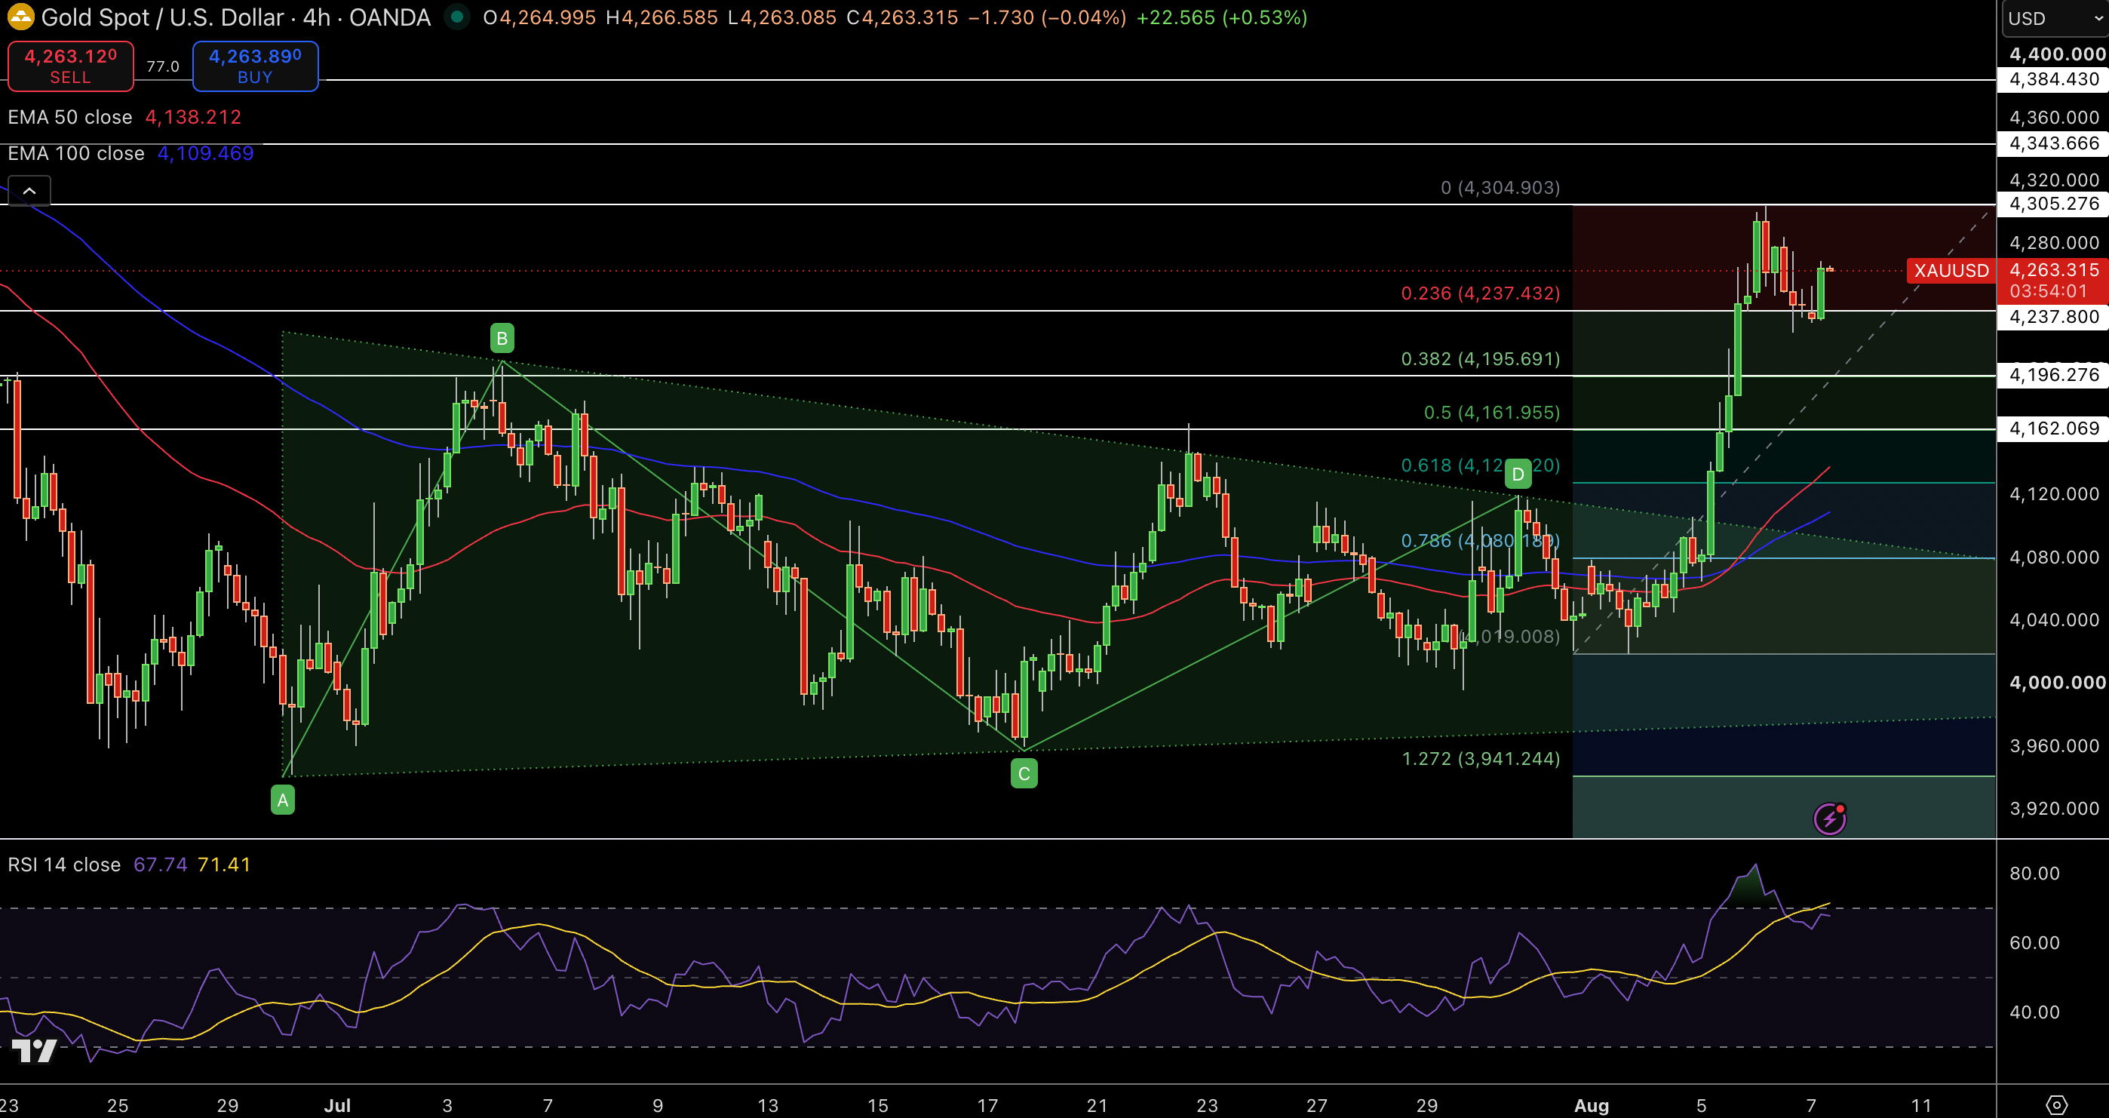
Task: Click the XAUUSD price label tag
Action: 1951,270
